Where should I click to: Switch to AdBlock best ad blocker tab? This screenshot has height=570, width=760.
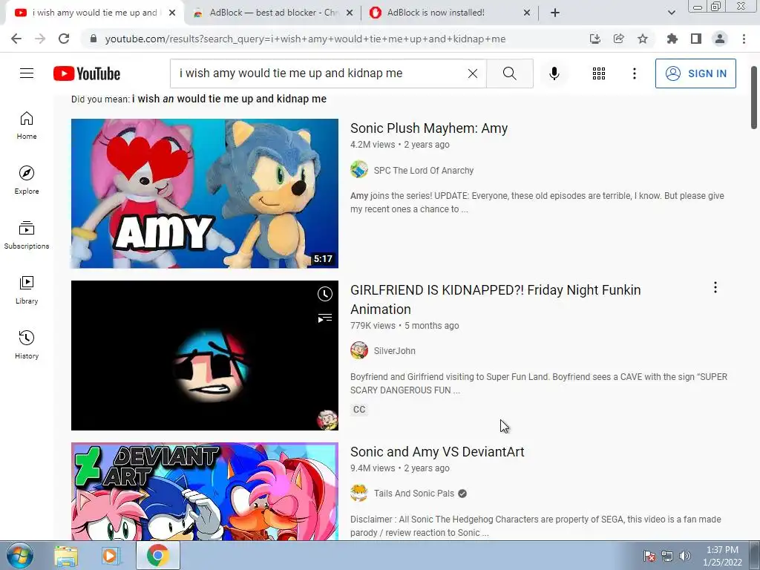(273, 13)
